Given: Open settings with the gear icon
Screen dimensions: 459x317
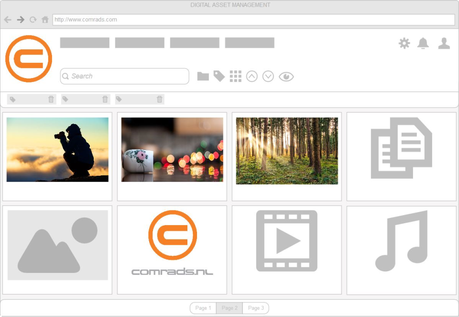Looking at the screenshot, I should coord(404,44).
